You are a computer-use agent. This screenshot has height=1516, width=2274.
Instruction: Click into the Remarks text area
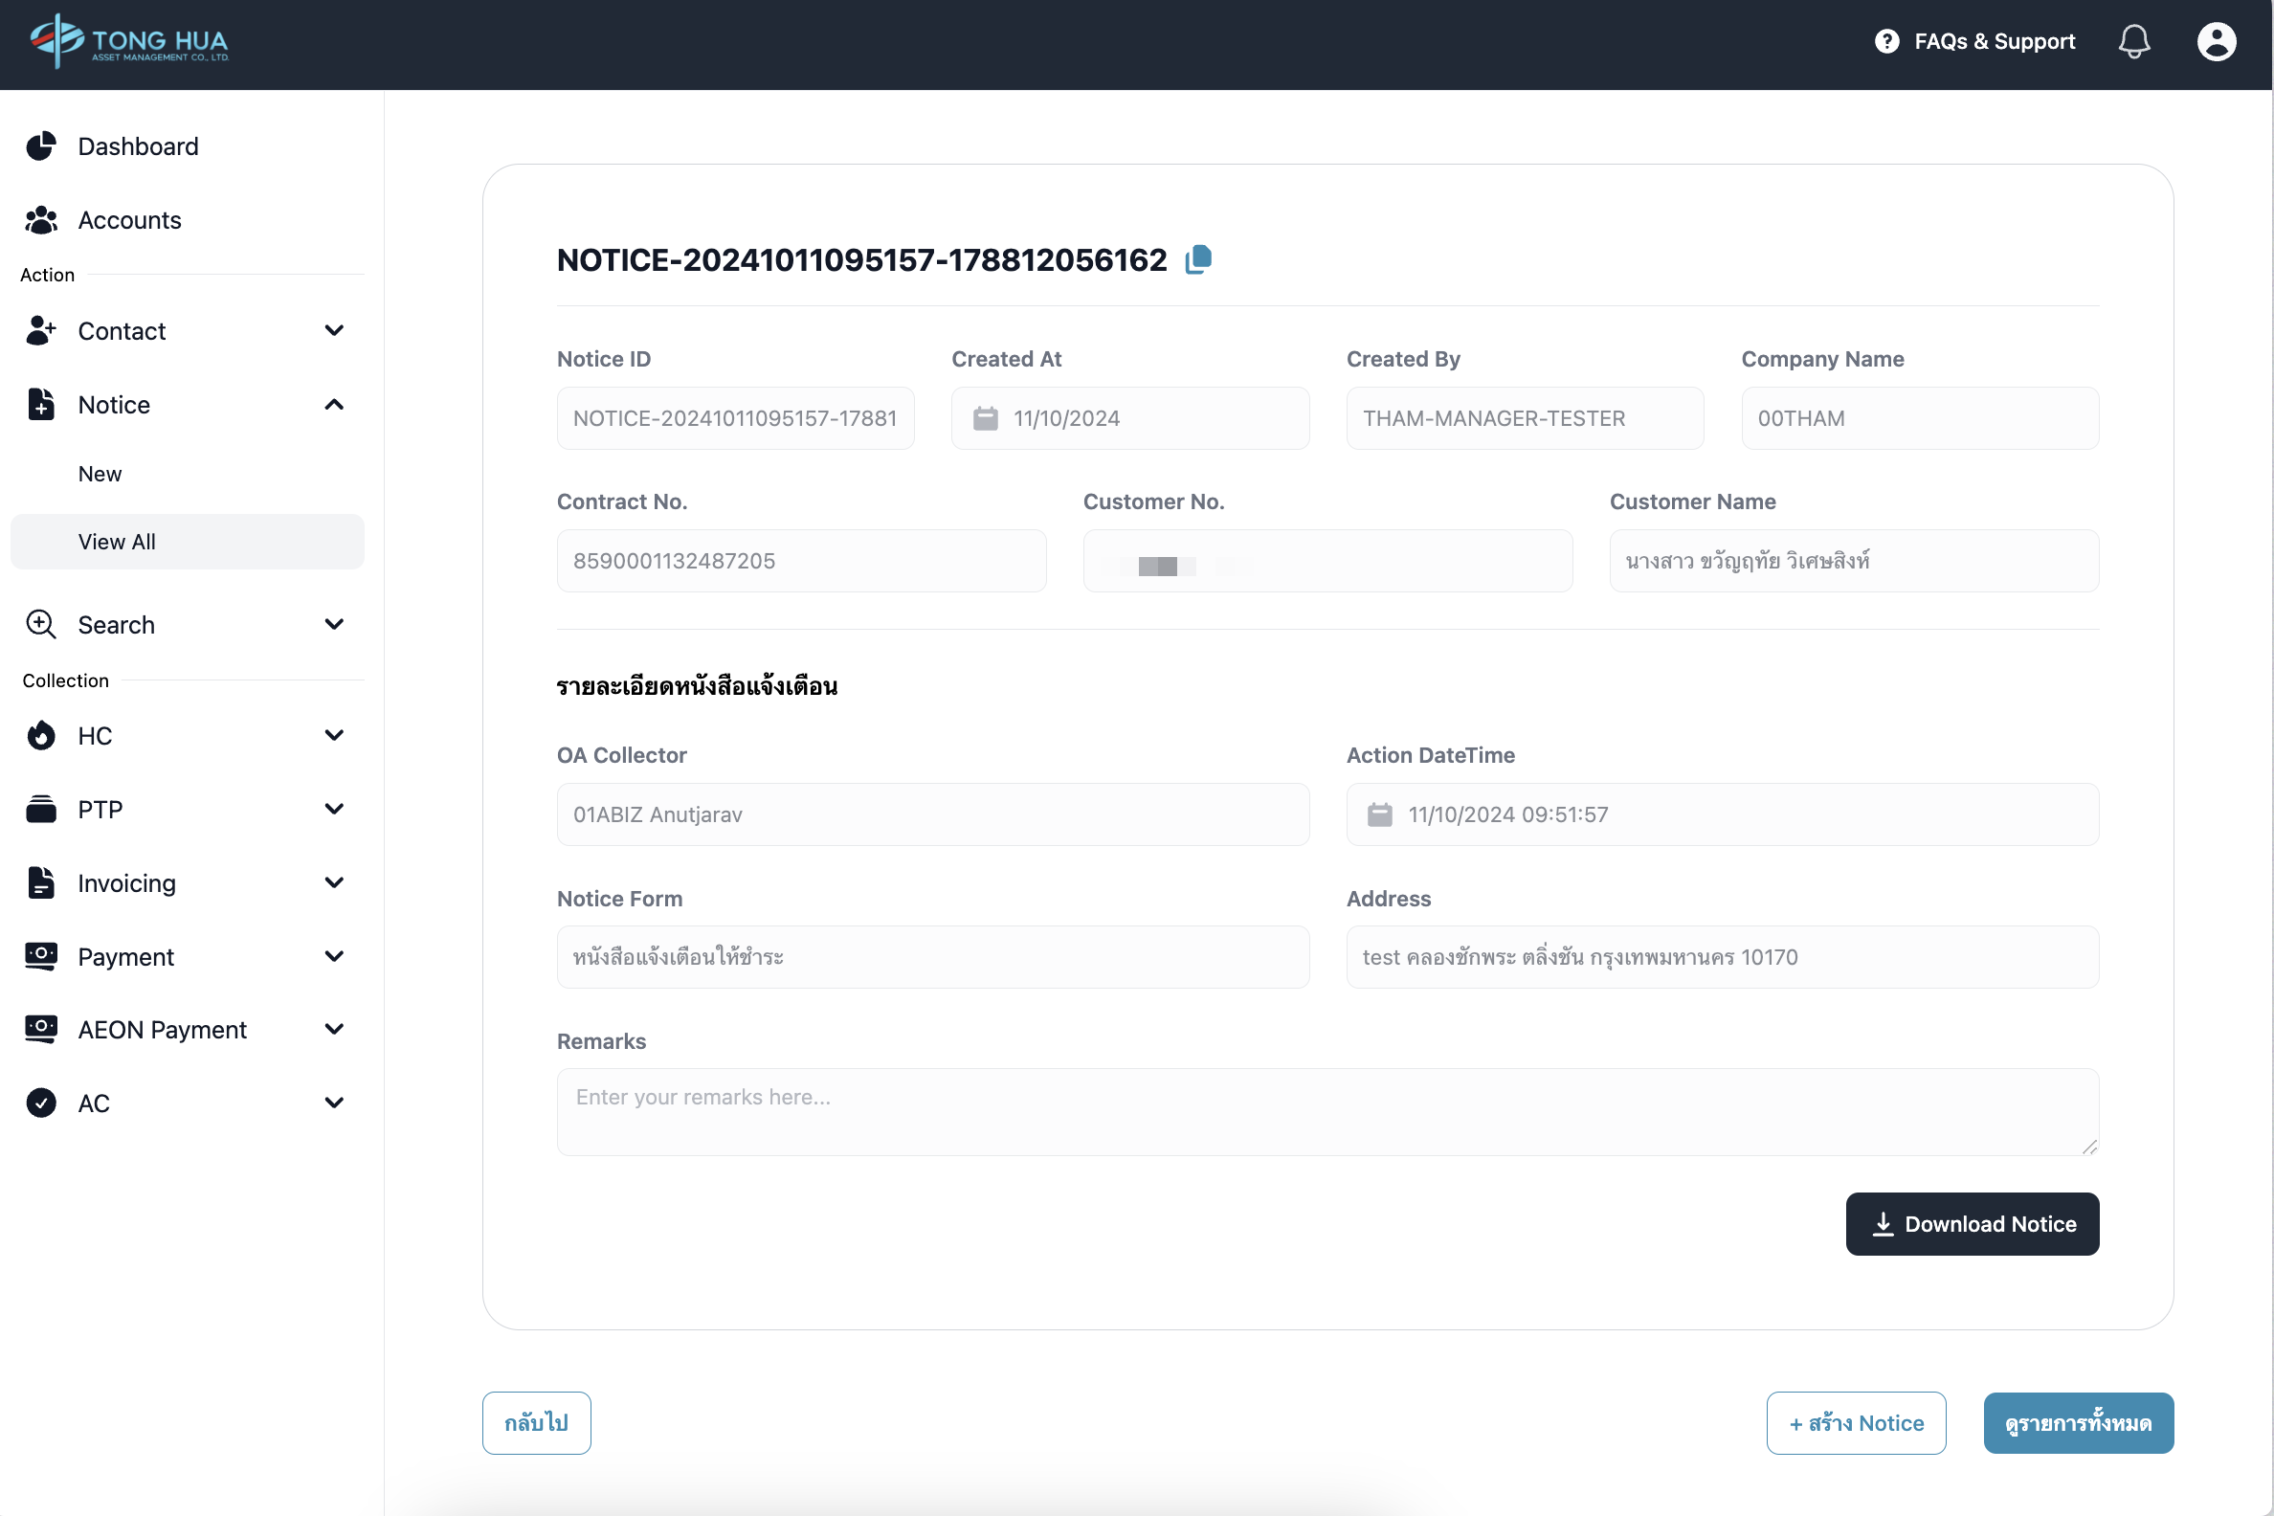tap(1326, 1112)
